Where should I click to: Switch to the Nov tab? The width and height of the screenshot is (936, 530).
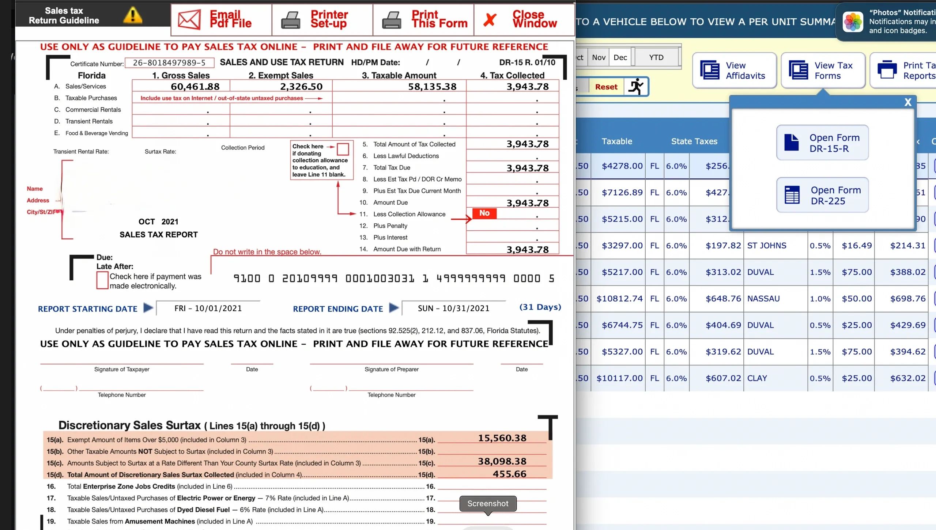coord(599,57)
